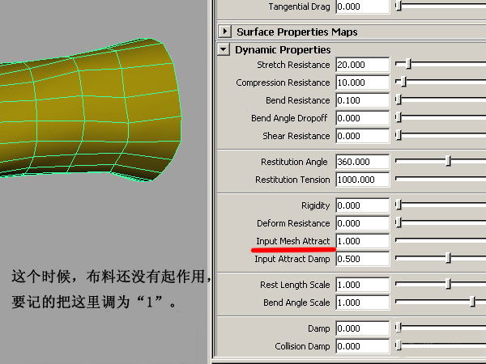Click the Deform Resistance slider handle
This screenshot has height=364, width=486.
coord(399,222)
